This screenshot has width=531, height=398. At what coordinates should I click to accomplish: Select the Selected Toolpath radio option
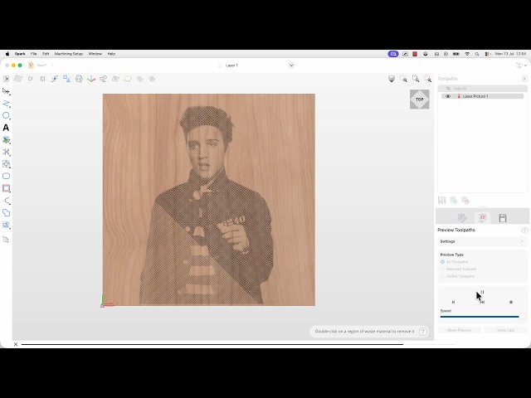(442, 269)
